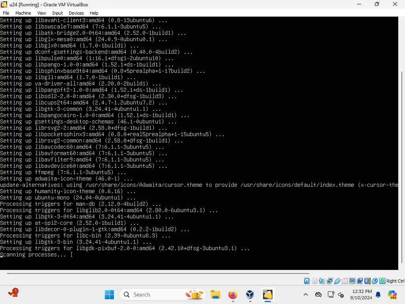Open the Copilot preview icon
This screenshot has height=304, width=405.
(392, 294)
